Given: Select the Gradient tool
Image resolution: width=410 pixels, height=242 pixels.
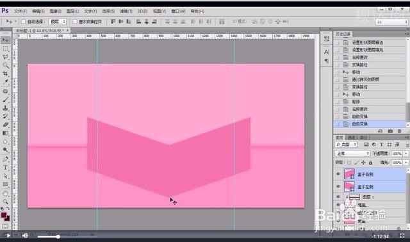Looking at the screenshot, I should point(5,133).
